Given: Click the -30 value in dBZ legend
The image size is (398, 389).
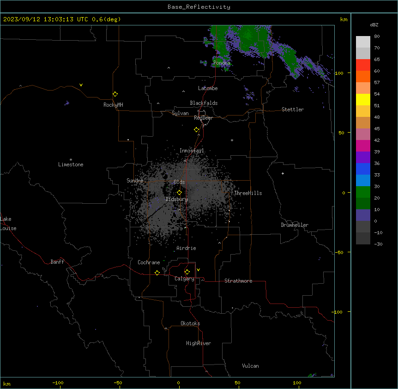Looking at the screenshot, I should 378,244.
